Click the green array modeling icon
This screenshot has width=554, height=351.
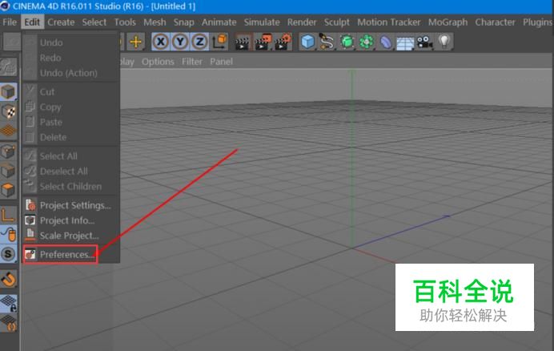point(367,42)
